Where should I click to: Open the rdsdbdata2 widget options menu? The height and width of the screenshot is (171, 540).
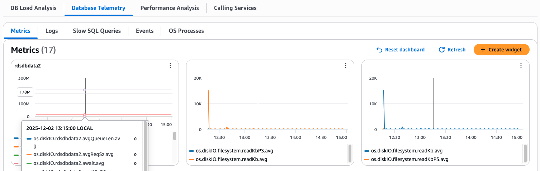coord(170,65)
